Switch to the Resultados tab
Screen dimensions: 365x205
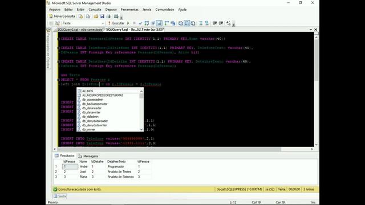point(64,155)
